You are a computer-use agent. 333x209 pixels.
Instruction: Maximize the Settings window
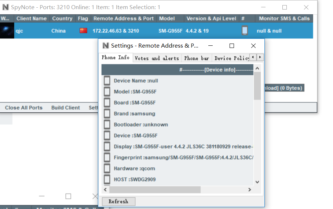click(232, 46)
